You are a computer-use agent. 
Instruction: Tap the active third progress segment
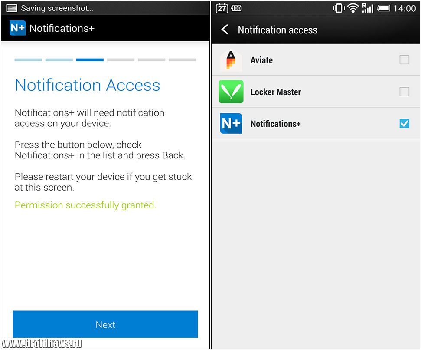coord(90,59)
